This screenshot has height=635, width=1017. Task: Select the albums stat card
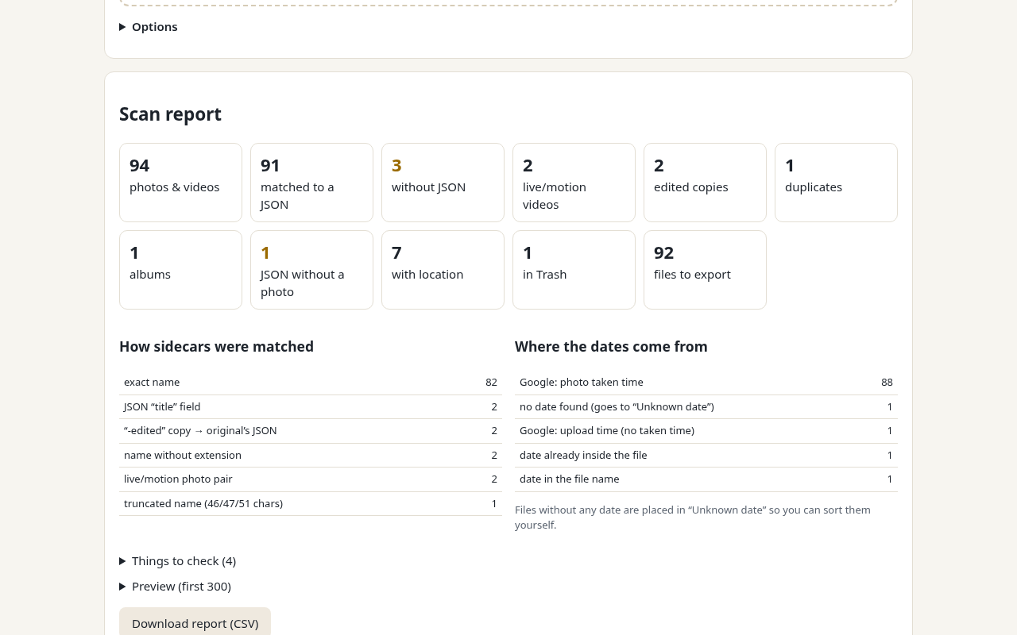180,270
